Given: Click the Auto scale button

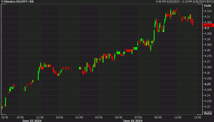Looking at the screenshot, I should coord(208,113).
